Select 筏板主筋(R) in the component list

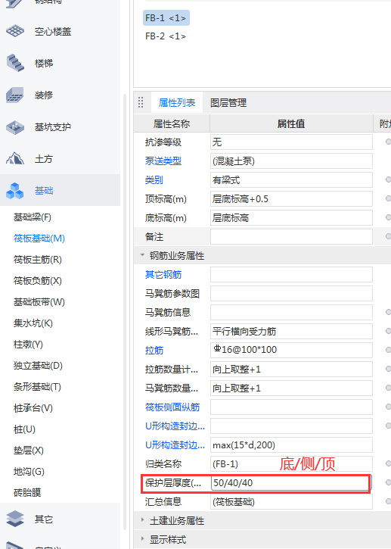coord(37,260)
